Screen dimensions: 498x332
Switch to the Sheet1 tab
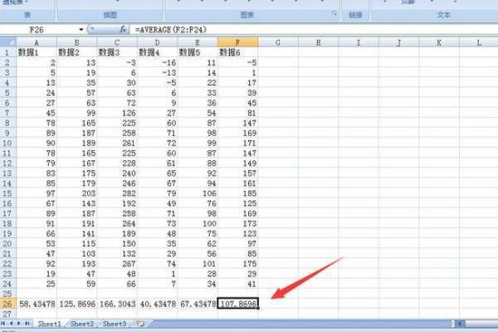pos(49,324)
